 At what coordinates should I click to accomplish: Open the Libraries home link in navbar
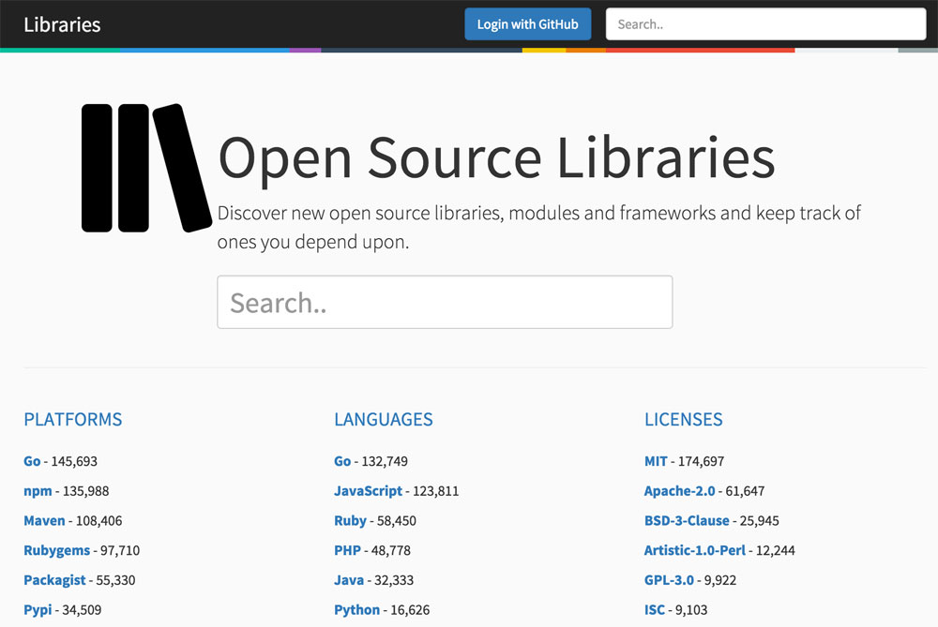[62, 24]
